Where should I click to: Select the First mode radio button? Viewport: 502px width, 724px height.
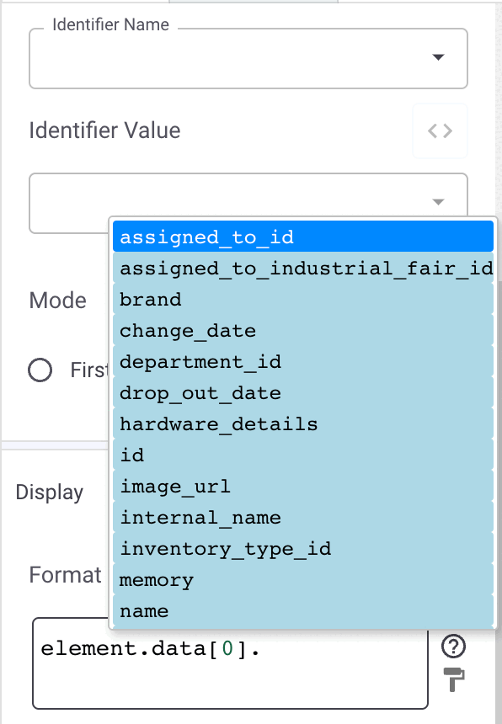(x=40, y=370)
